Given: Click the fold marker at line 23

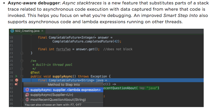Looking at the screenshot, I should coord(22,53).
